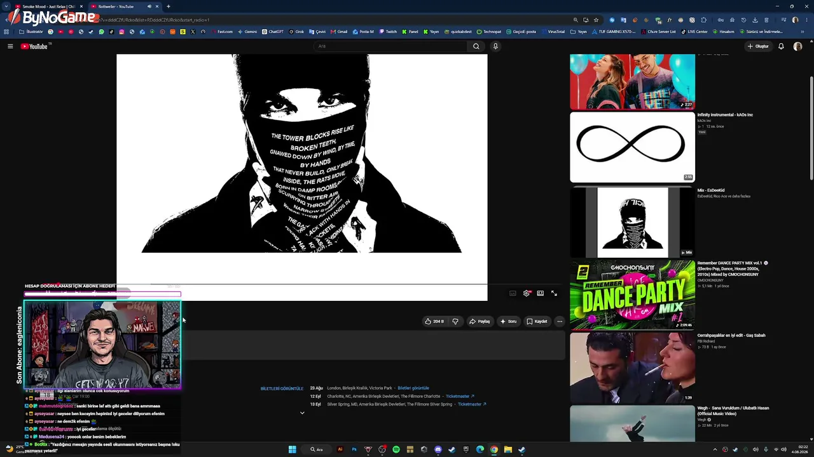The height and width of the screenshot is (457, 814).
Task: Open the Grok bookmark
Action: point(296,32)
